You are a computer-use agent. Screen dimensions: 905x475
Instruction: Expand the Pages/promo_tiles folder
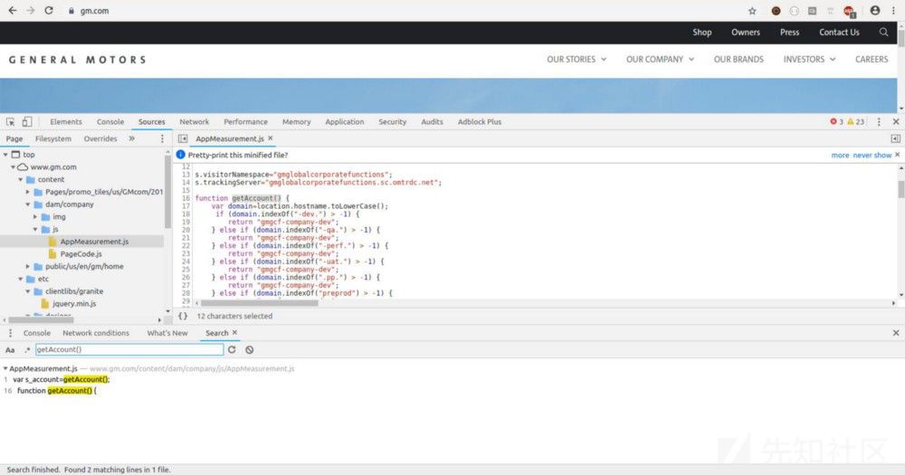point(28,192)
